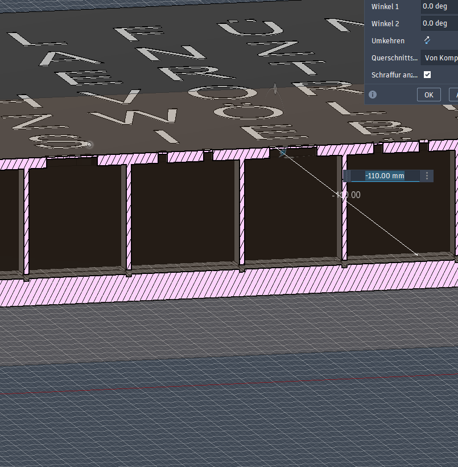Click the -110.00 mm distance input
The image size is (458, 467).
click(x=385, y=176)
